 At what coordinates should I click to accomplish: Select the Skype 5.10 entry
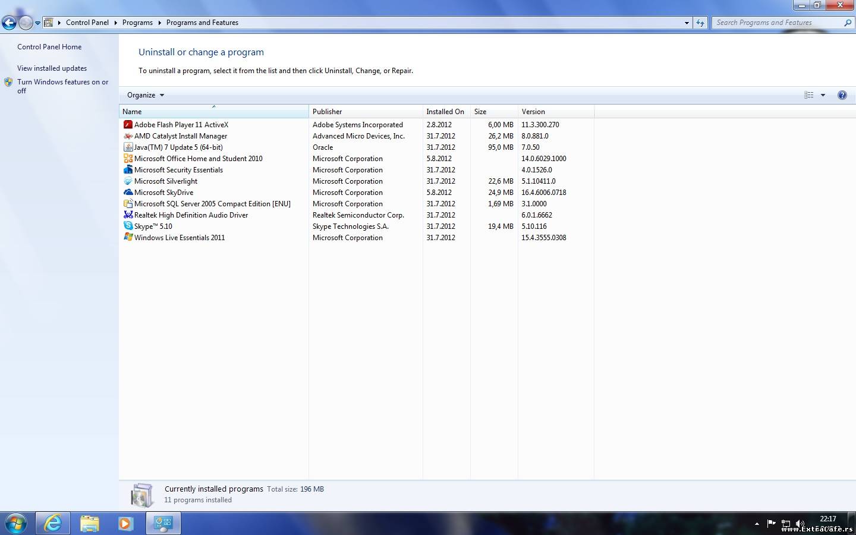pyautogui.click(x=357, y=226)
